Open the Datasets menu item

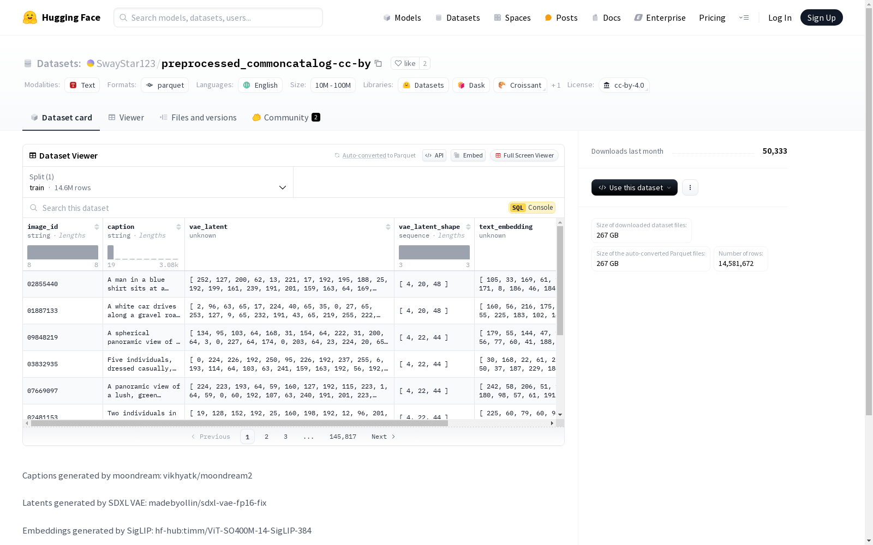click(x=457, y=17)
